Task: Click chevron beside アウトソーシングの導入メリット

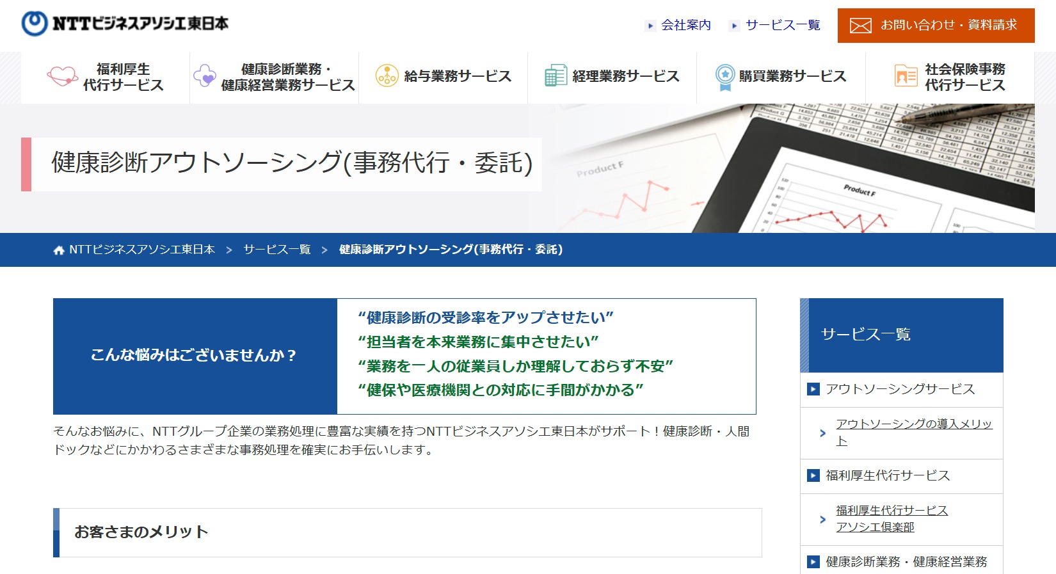Action: pyautogui.click(x=823, y=433)
